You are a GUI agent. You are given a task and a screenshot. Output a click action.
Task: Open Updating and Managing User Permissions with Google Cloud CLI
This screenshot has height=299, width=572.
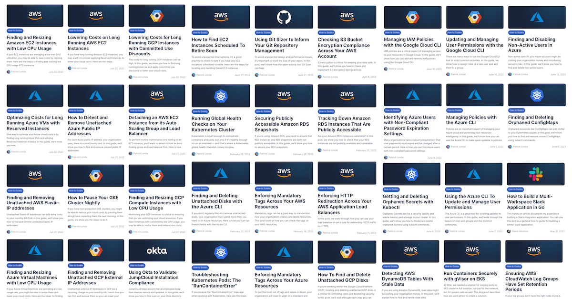click(x=474, y=45)
